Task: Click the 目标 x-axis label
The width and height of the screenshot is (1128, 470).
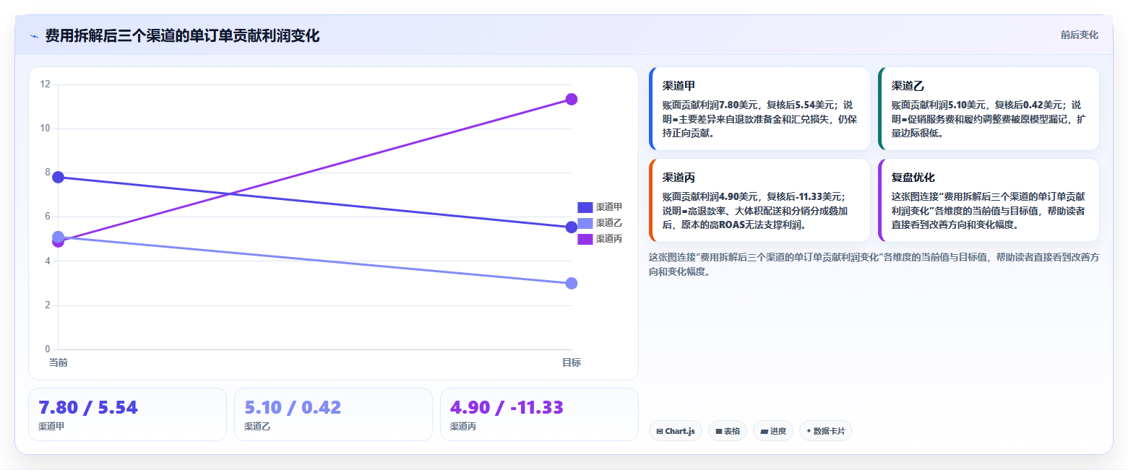Action: click(571, 362)
